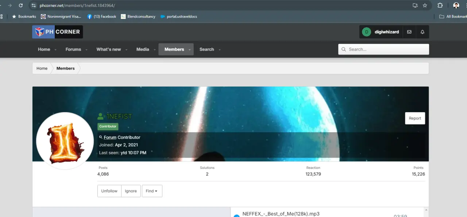Select the Members nav tab

click(174, 49)
